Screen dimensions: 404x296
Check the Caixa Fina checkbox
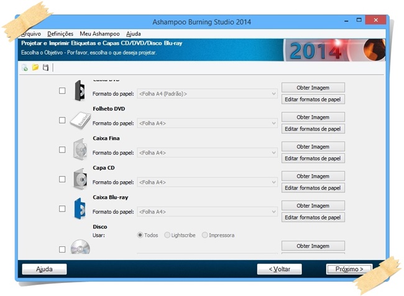[x=62, y=150]
